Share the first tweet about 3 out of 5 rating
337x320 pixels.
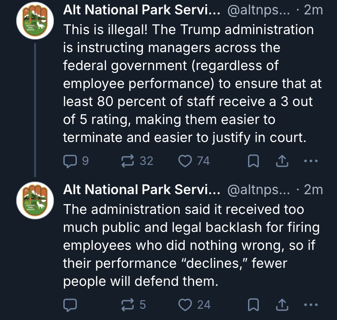pos(283,160)
